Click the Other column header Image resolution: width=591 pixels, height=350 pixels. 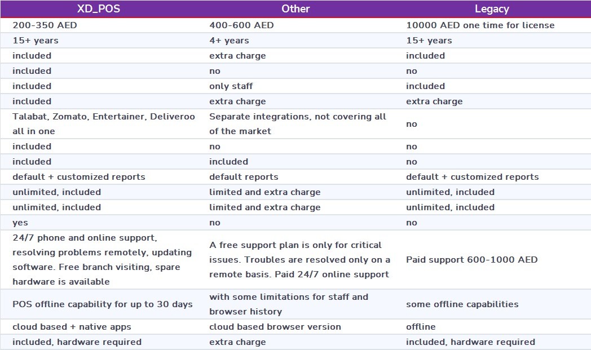coord(295,9)
